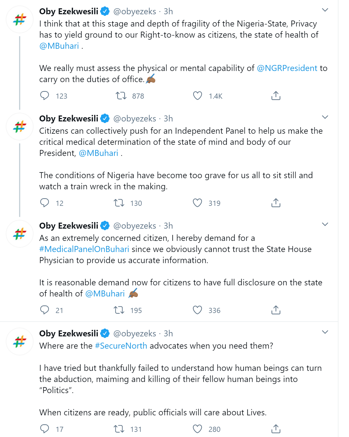Like the tweet with 336 likes

[197, 310]
